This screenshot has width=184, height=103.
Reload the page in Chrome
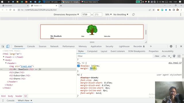pyautogui.click(x=10, y=10)
